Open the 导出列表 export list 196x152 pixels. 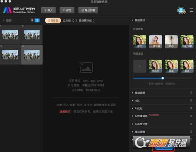coord(88,10)
